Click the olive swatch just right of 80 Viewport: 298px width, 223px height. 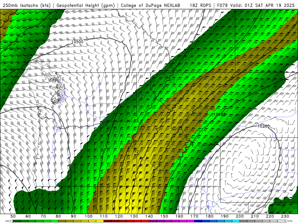coord(62,221)
